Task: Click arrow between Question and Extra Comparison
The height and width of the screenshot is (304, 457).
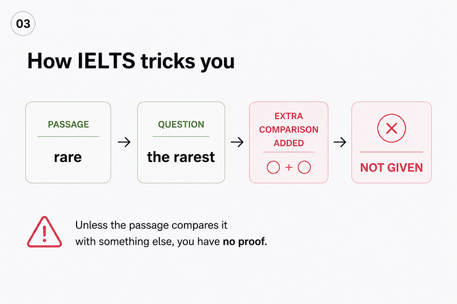Action: [x=237, y=142]
